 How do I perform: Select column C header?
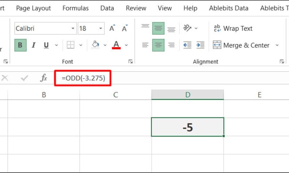tap(116, 95)
